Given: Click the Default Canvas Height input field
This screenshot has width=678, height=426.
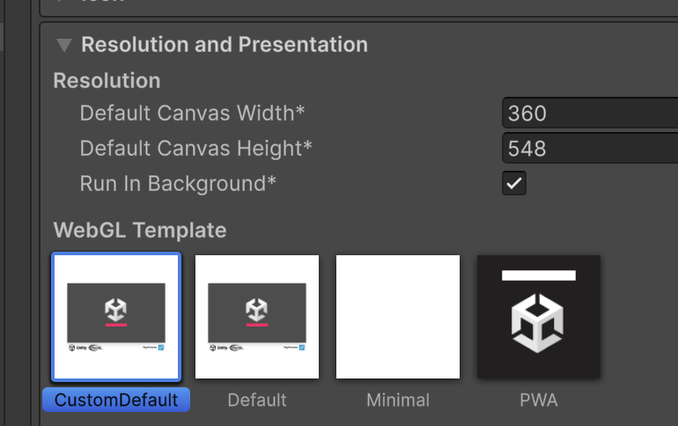Looking at the screenshot, I should pyautogui.click(x=590, y=149).
